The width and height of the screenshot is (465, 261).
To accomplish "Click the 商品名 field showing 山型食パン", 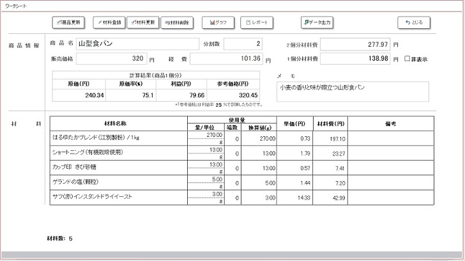I will [137, 44].
